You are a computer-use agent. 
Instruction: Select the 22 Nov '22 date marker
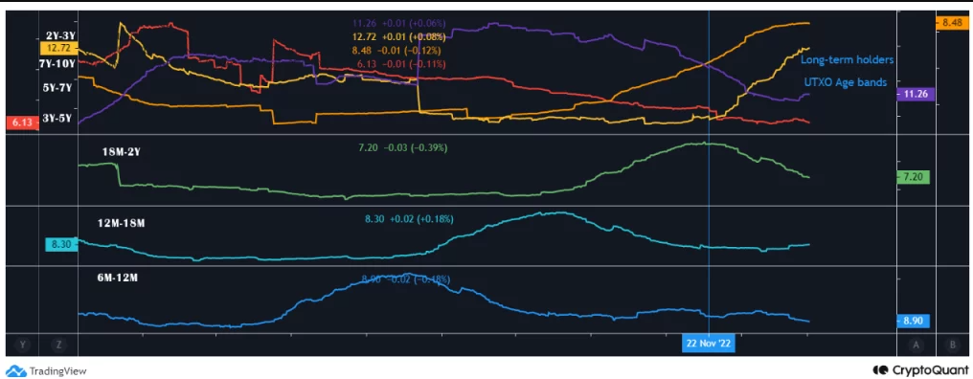(x=708, y=343)
